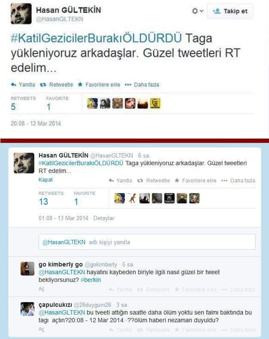Retweet the top tweet with Retweetle icon

click(57, 85)
